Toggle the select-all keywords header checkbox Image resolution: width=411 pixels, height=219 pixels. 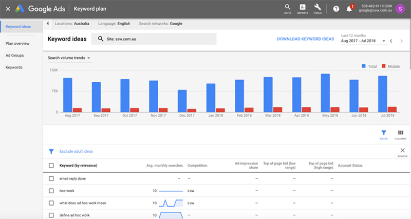coord(51,166)
